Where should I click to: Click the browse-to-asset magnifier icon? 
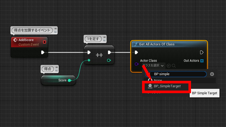174,66
